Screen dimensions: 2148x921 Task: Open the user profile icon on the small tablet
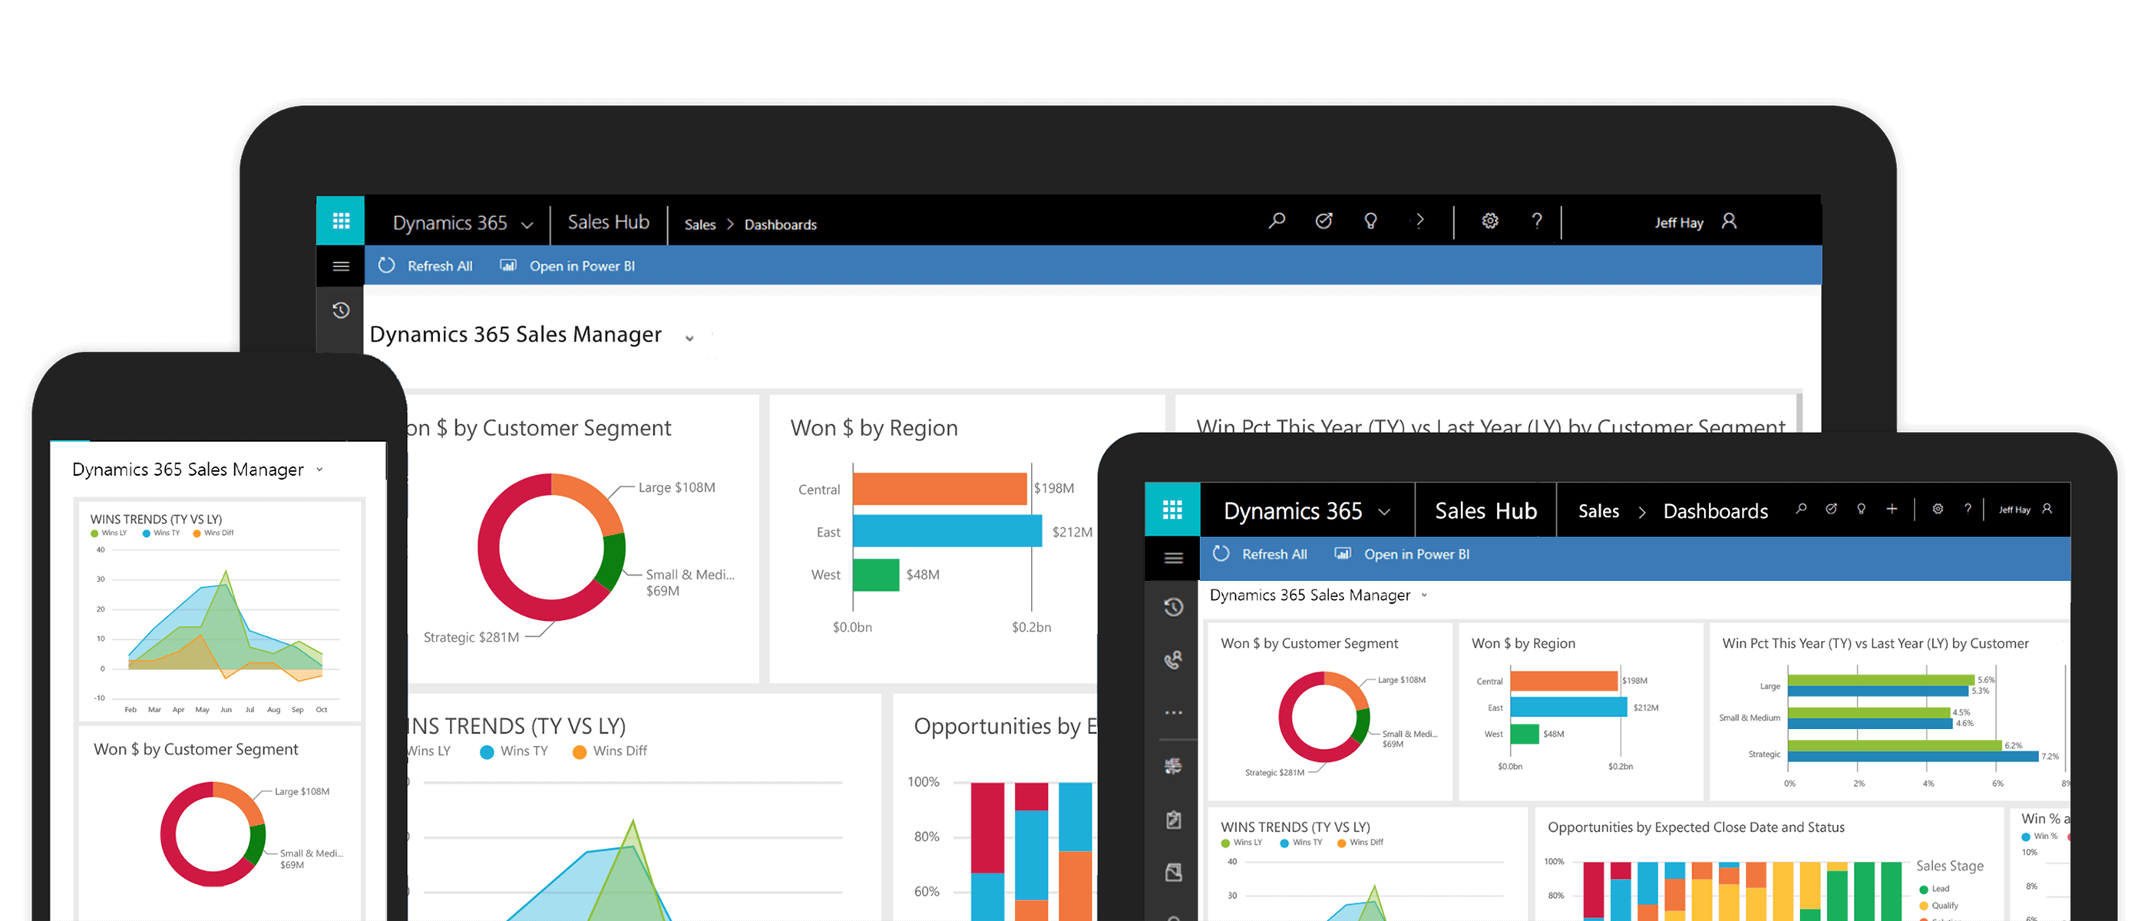click(x=2047, y=508)
